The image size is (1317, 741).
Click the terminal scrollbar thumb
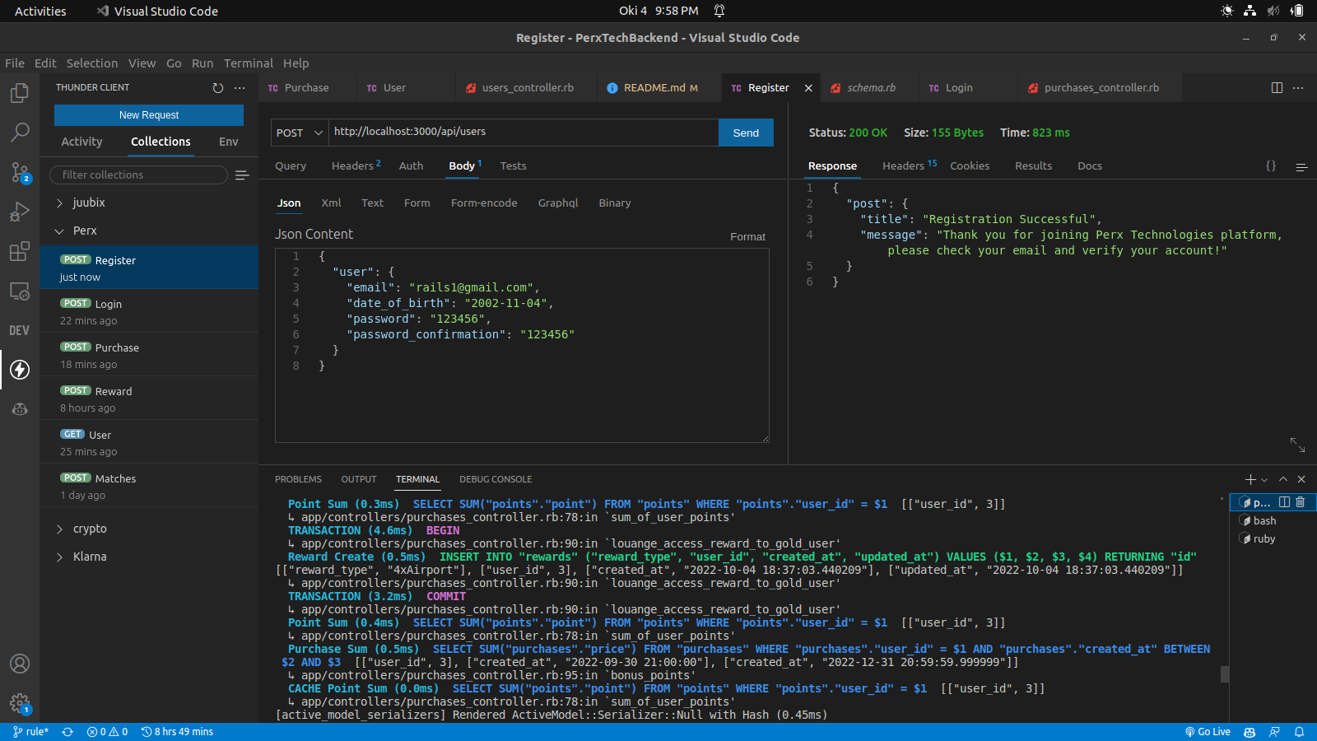click(1225, 674)
